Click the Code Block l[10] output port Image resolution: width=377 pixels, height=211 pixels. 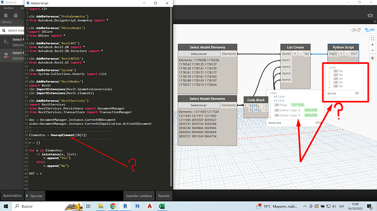(x=266, y=110)
